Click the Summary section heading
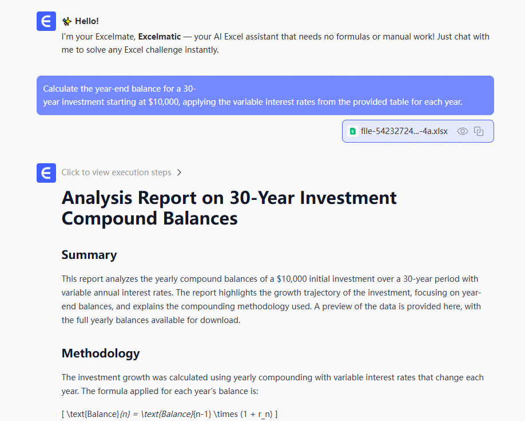This screenshot has width=525, height=421. 89,255
